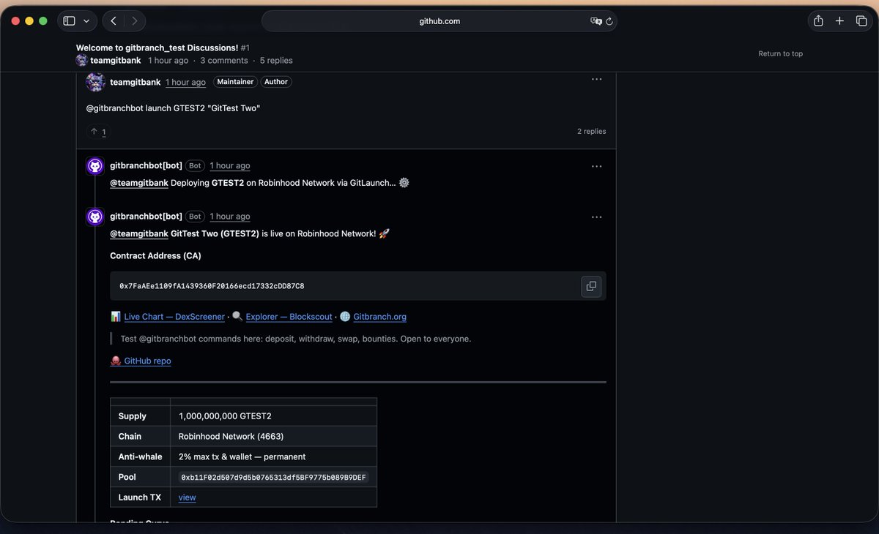The width and height of the screenshot is (879, 534).
Task: Click the github.com address bar
Action: coord(439,21)
